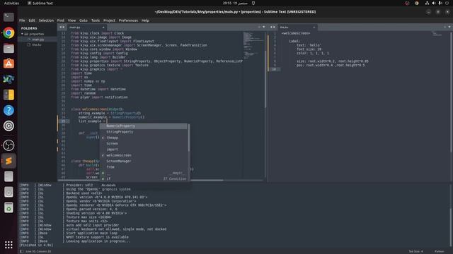Open the Selection menu
Image resolution: width=453 pixels, height=254 pixels.
[46, 20]
